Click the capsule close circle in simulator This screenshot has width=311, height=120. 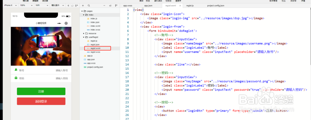(66, 23)
